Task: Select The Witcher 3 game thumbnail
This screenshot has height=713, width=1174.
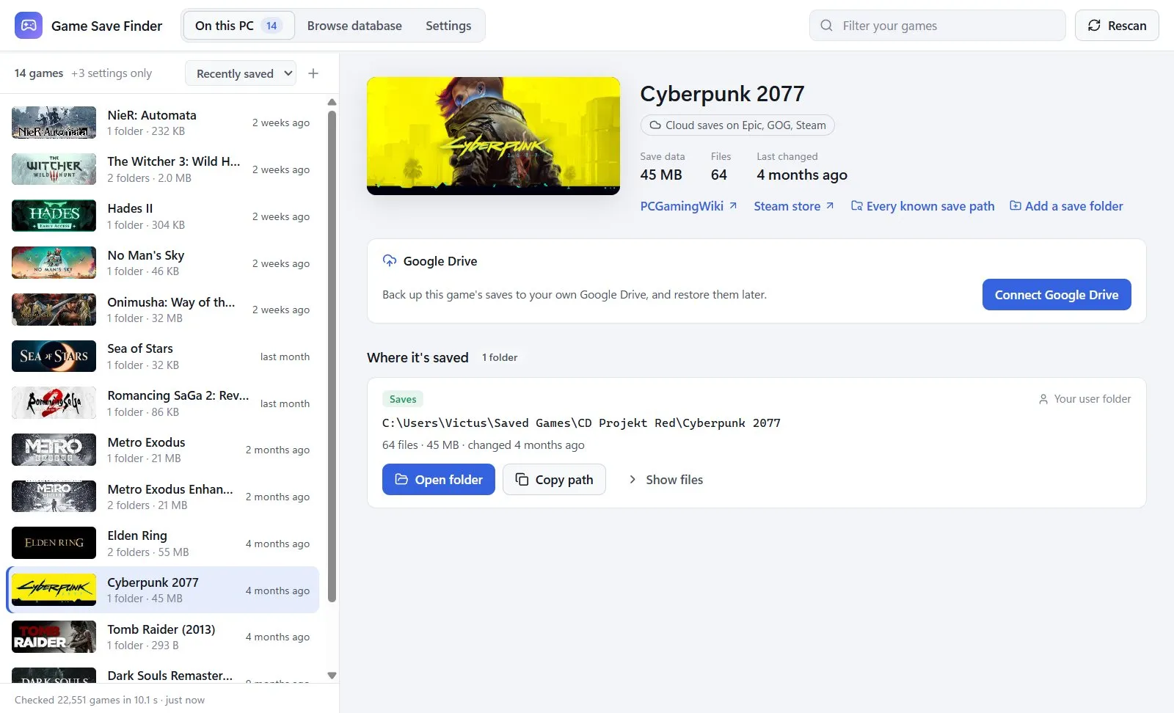Action: pos(54,169)
